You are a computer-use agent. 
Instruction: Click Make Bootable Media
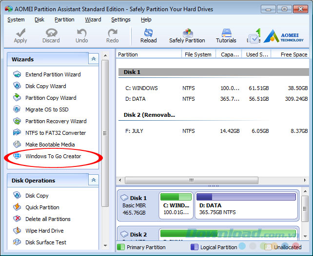[50, 145]
